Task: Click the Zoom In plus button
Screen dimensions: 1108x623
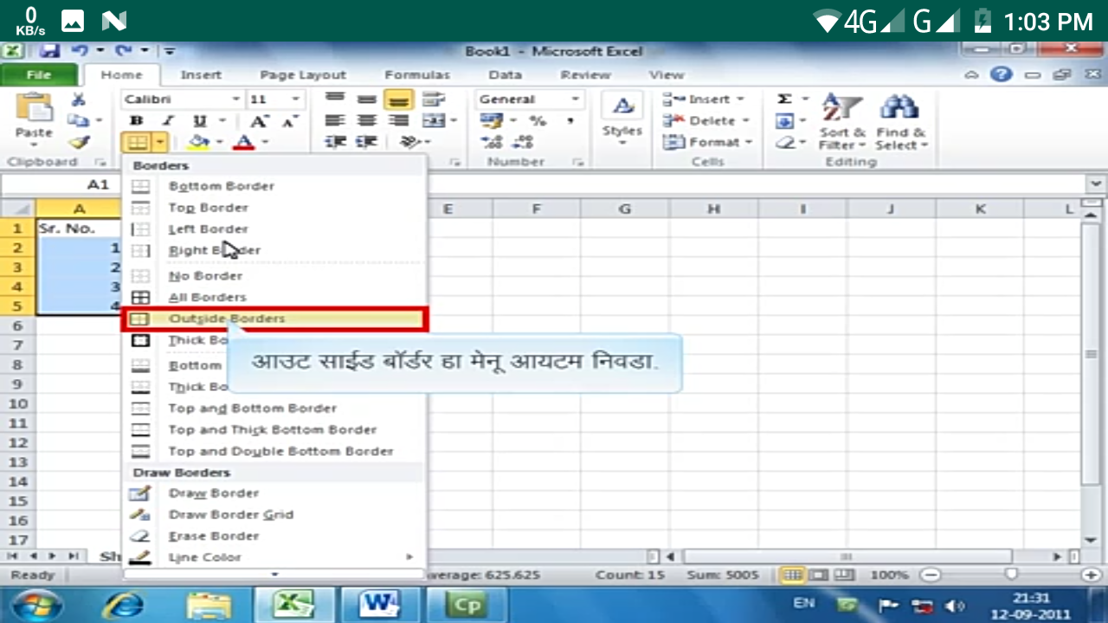Action: [1089, 575]
